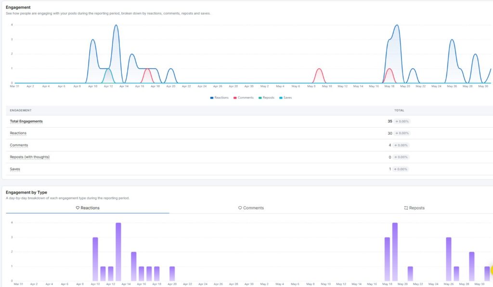Click the repost arrows icon on Reposts tab
This screenshot has width=493, height=287.
(406, 208)
